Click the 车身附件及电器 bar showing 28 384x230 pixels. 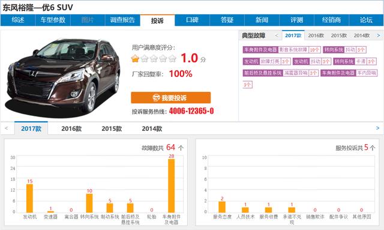click(x=172, y=186)
